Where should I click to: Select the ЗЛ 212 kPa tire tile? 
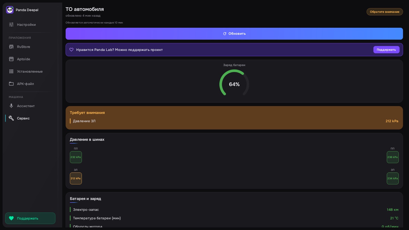(76, 179)
